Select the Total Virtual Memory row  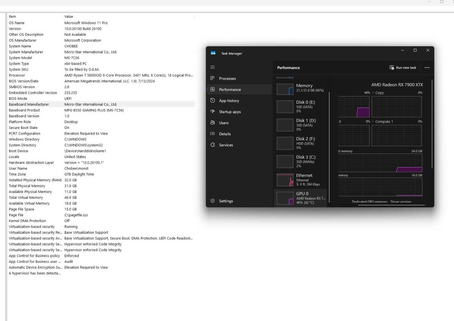tap(101, 197)
